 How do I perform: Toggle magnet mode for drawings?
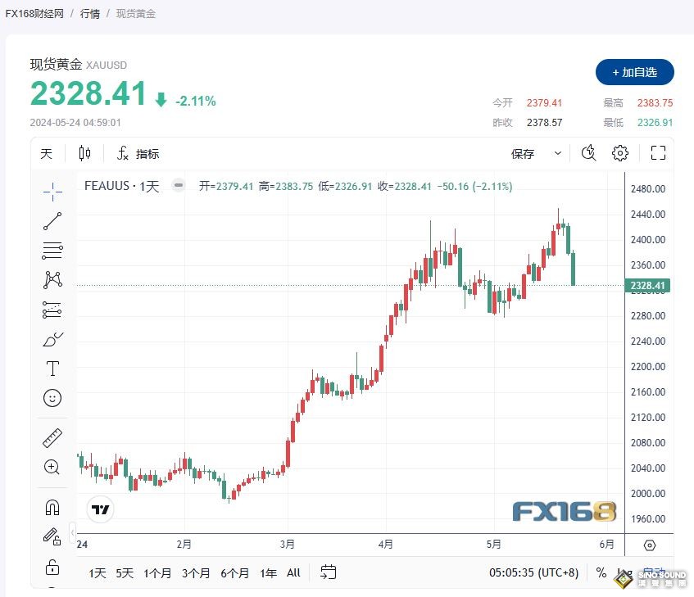click(x=52, y=507)
